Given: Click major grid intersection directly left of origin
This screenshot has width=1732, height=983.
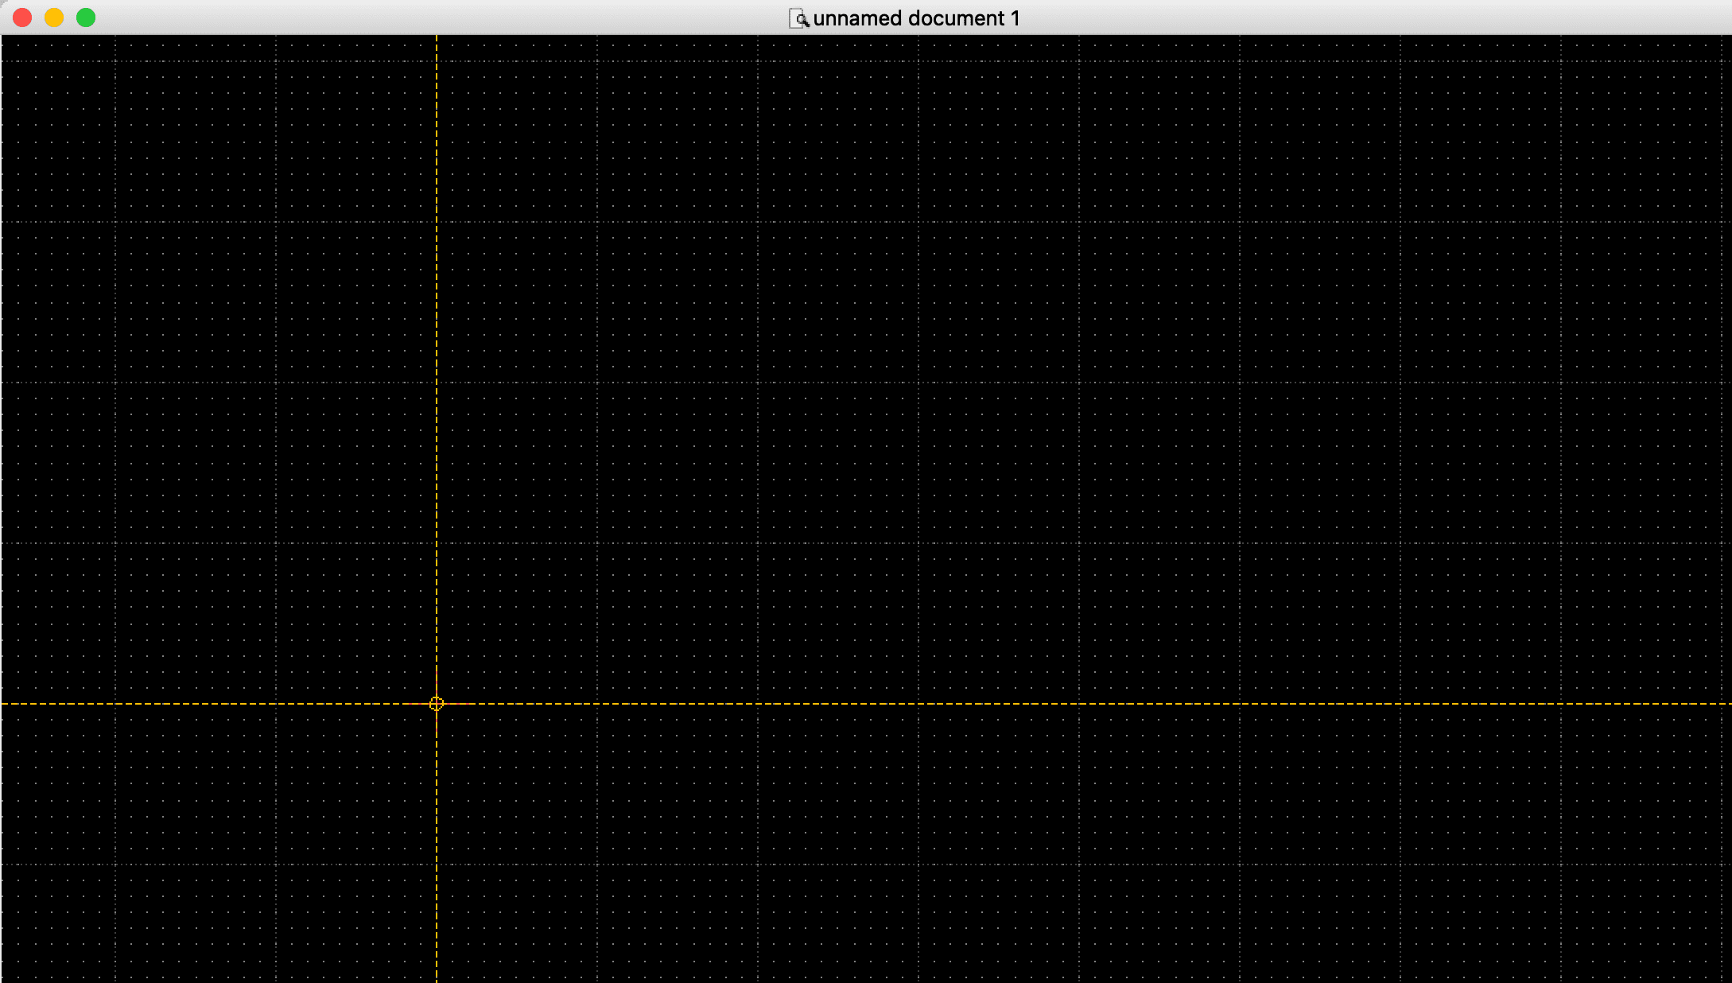Looking at the screenshot, I should 276,704.
